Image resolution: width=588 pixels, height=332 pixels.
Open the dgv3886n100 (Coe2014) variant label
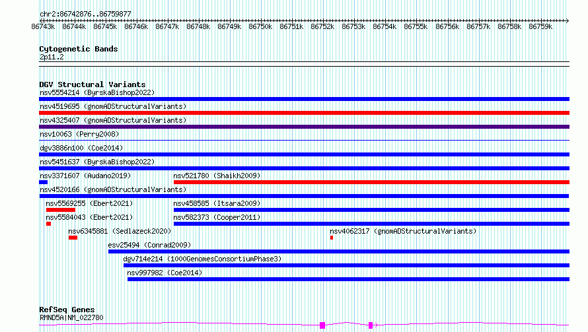[81, 148]
